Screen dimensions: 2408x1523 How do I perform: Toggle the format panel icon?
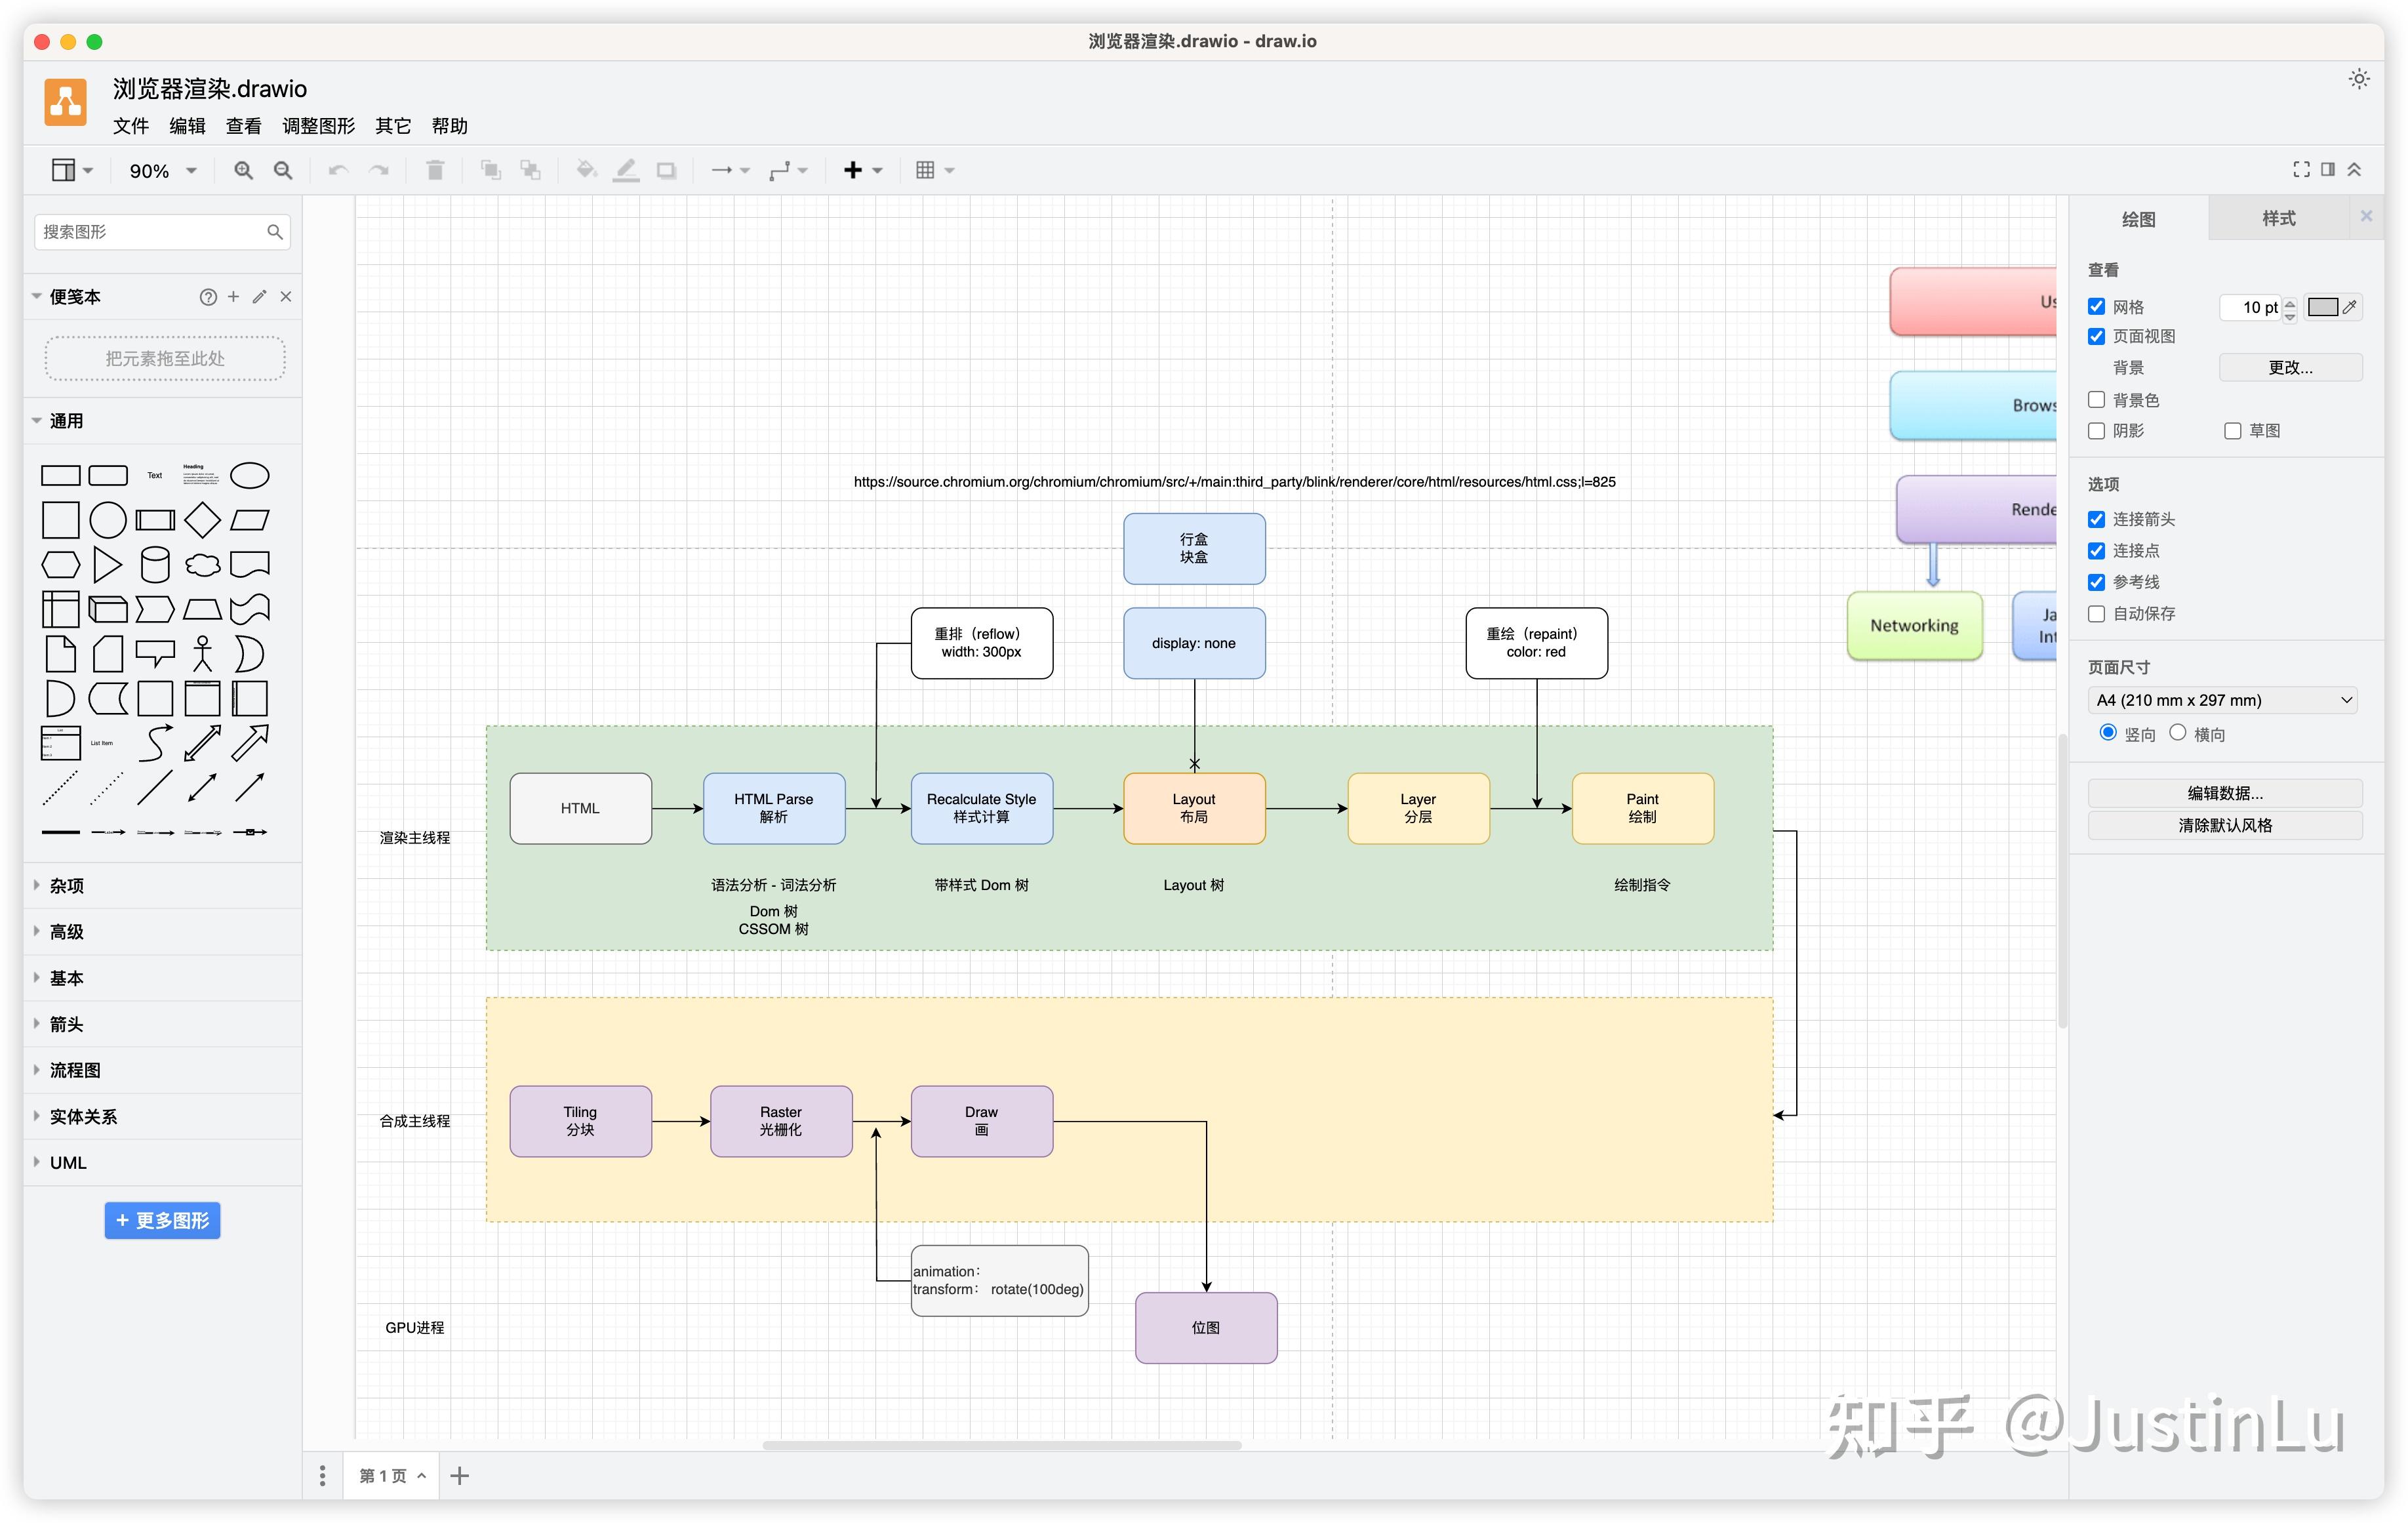click(x=2328, y=169)
